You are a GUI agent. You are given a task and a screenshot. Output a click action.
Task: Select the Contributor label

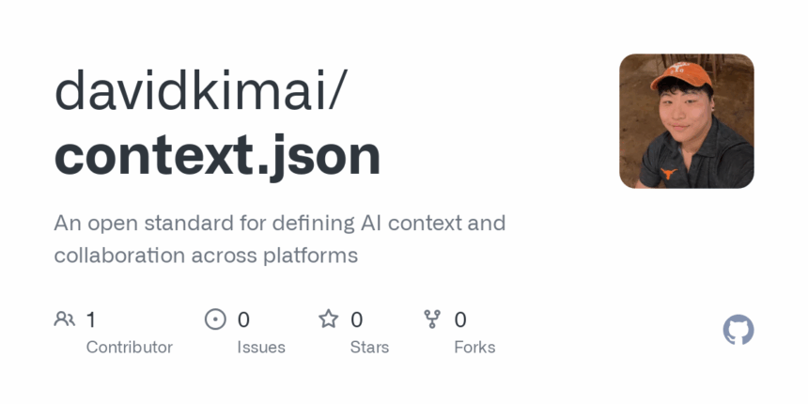pos(130,348)
